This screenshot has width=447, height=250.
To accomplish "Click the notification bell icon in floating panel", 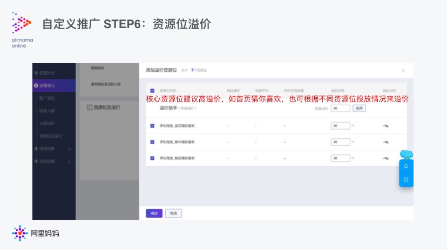I will [406, 166].
